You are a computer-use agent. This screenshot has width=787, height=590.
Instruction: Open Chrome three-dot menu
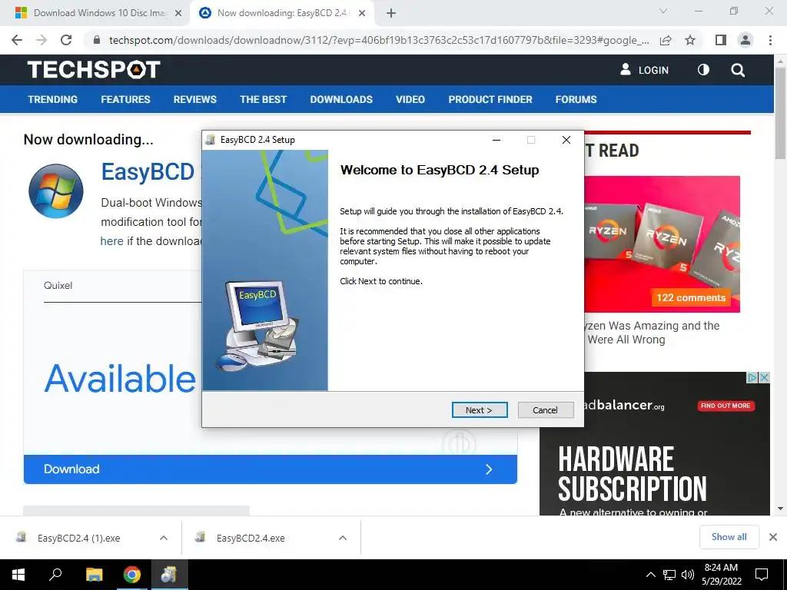[770, 40]
